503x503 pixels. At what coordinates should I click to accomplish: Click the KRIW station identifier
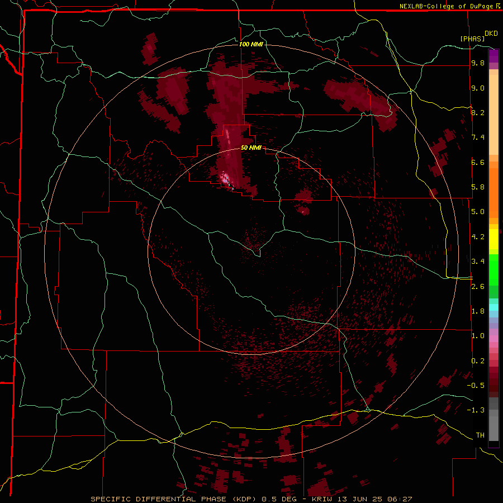point(322,499)
